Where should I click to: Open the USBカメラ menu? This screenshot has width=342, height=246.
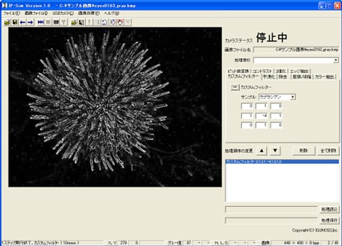[x=63, y=13]
